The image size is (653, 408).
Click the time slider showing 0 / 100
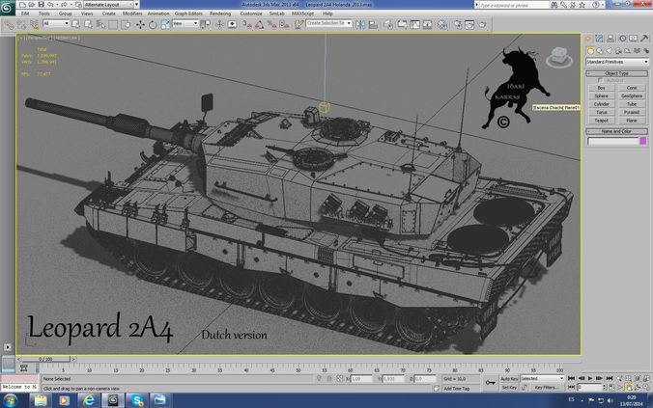pos(45,359)
